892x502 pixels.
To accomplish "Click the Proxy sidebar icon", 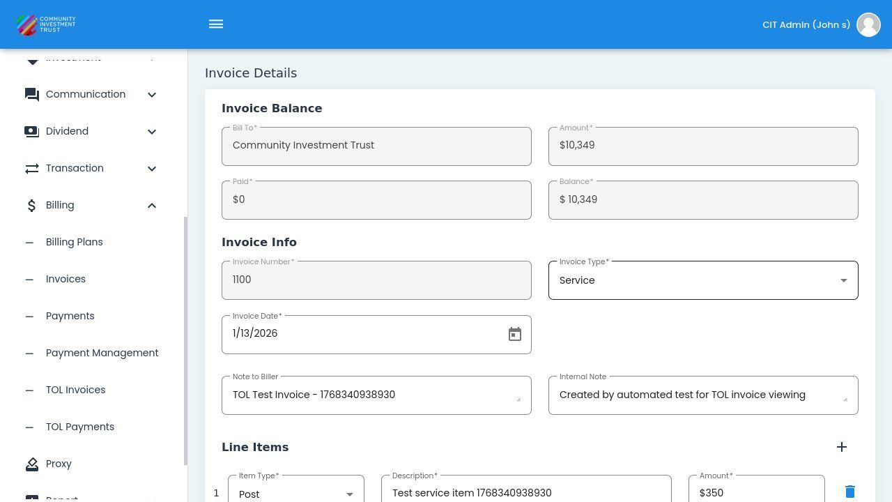I will [32, 464].
